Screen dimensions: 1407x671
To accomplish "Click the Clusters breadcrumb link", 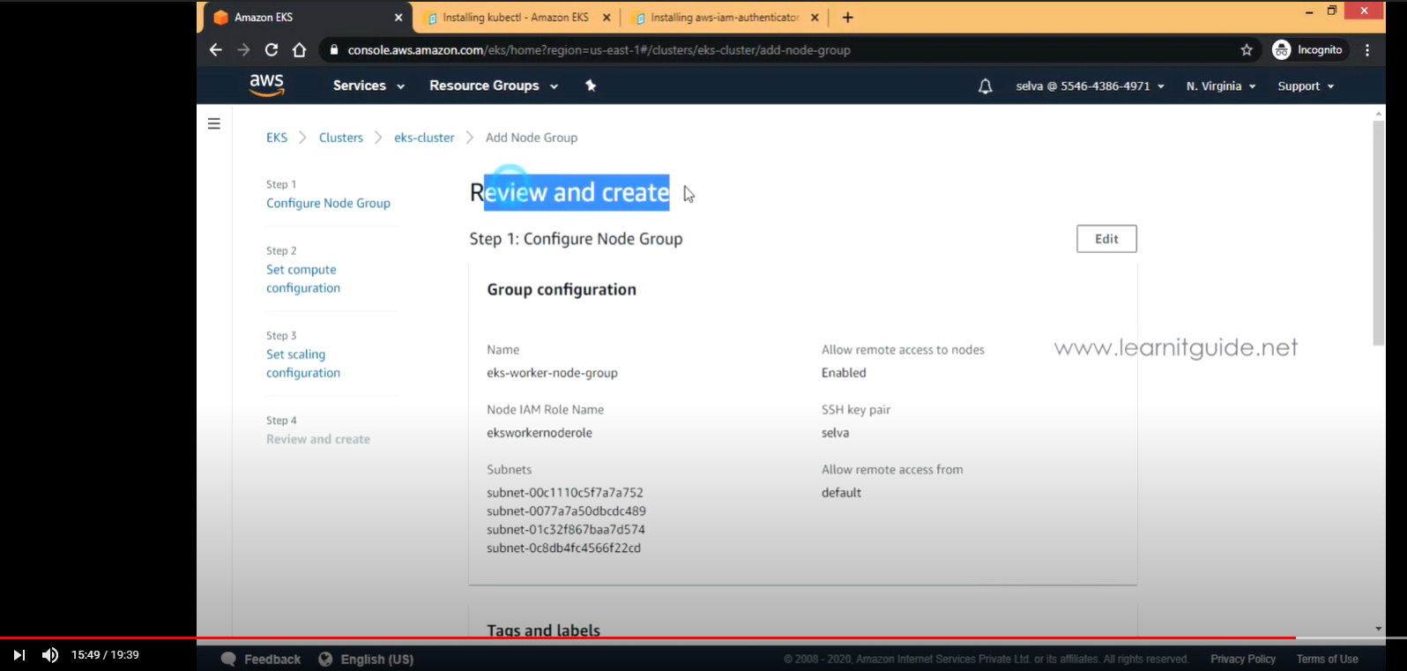I will 341,138.
